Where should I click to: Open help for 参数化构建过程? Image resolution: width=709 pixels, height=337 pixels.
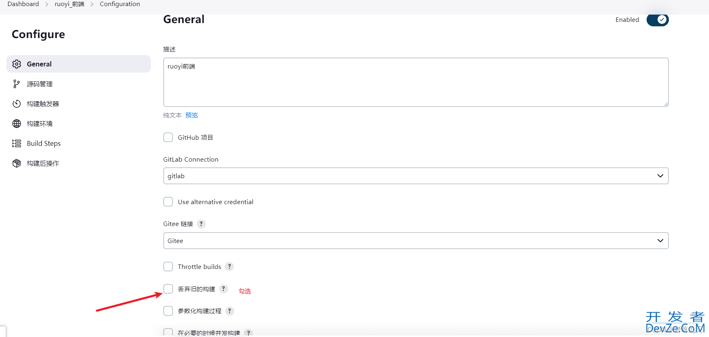tap(229, 311)
